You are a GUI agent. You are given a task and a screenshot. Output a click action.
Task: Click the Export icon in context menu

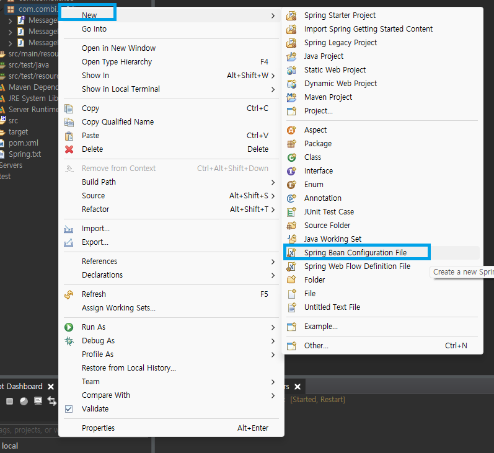pos(69,242)
